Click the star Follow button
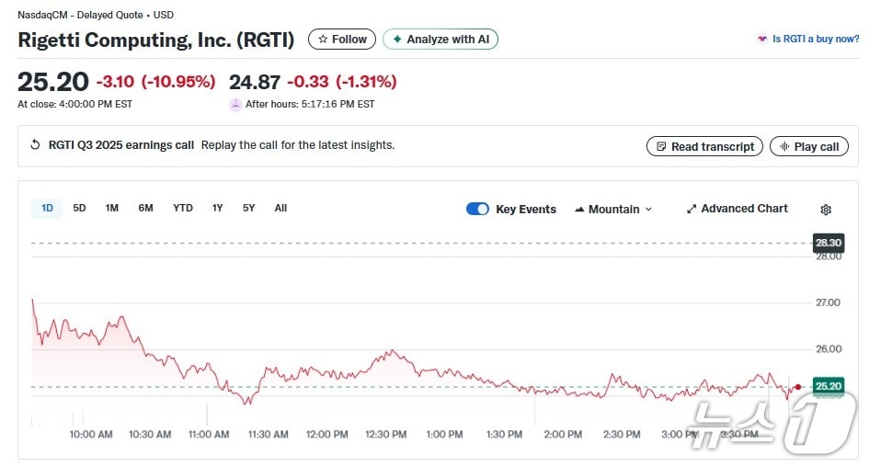 342,40
